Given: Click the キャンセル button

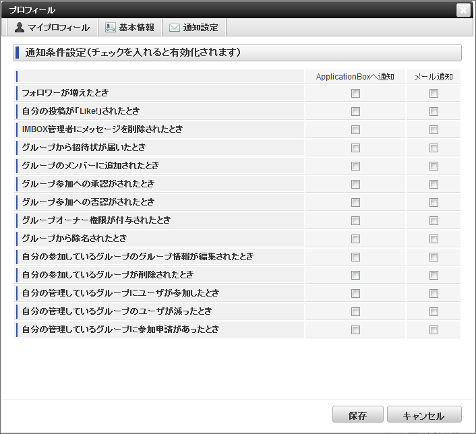Looking at the screenshot, I should coord(424,414).
